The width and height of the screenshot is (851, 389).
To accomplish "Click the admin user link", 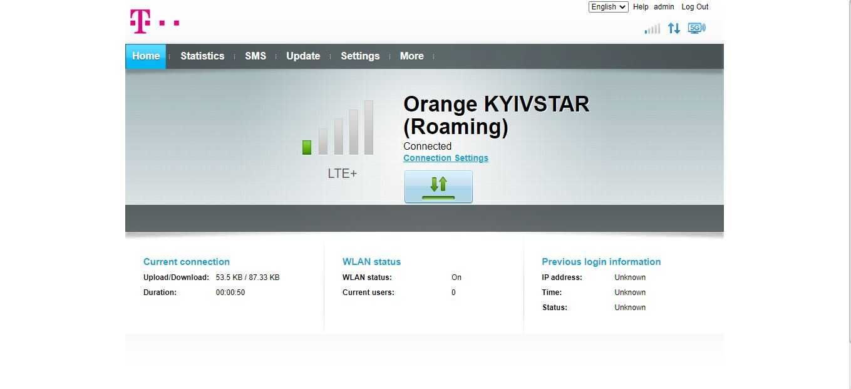I will [664, 7].
